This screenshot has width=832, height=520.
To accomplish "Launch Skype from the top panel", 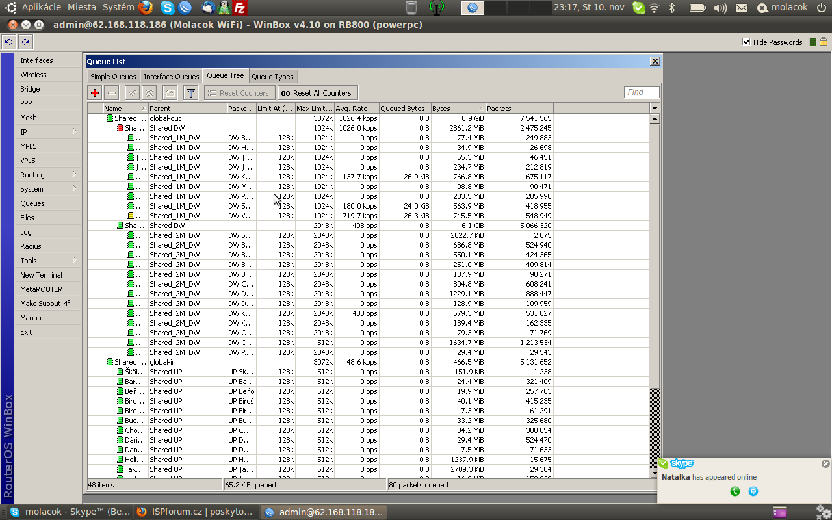I will pyautogui.click(x=168, y=8).
